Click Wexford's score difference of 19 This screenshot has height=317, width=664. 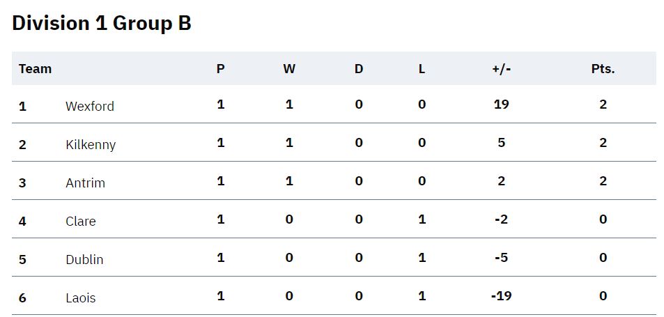click(x=502, y=105)
